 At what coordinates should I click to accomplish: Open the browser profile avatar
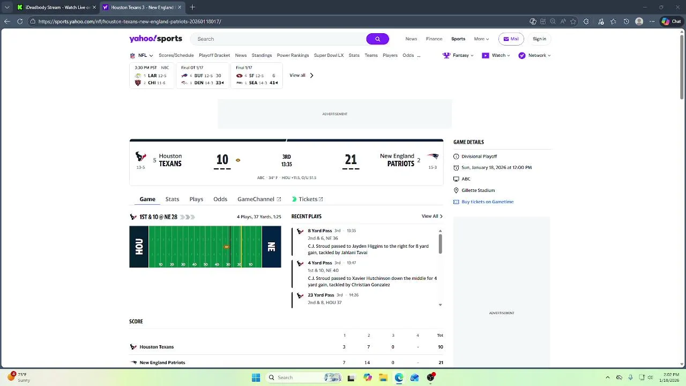click(x=639, y=21)
